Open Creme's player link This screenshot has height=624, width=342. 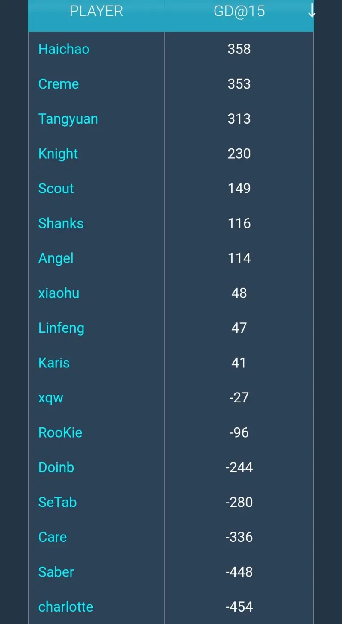click(59, 84)
